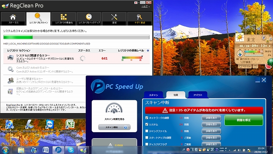Uncheck the network adjustment checkbox
This screenshot has width=273, height=154.
click(147, 118)
